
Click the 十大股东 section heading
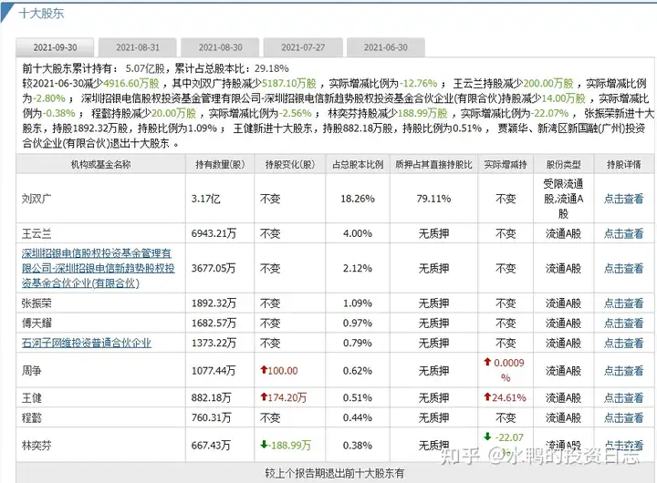[41, 14]
